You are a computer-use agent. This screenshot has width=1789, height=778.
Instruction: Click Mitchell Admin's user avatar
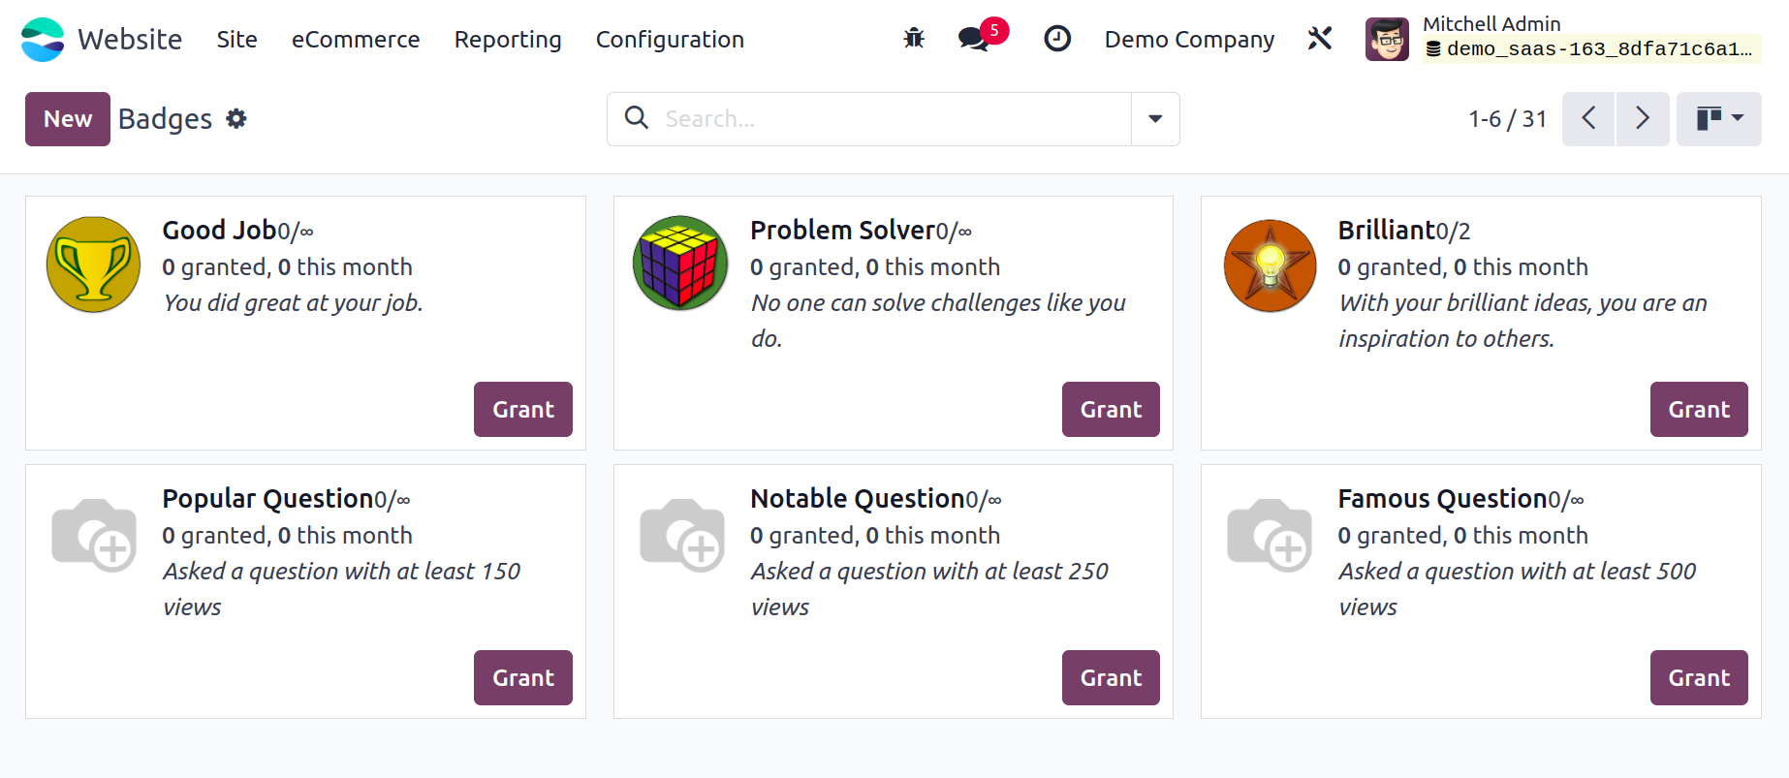[1387, 40]
